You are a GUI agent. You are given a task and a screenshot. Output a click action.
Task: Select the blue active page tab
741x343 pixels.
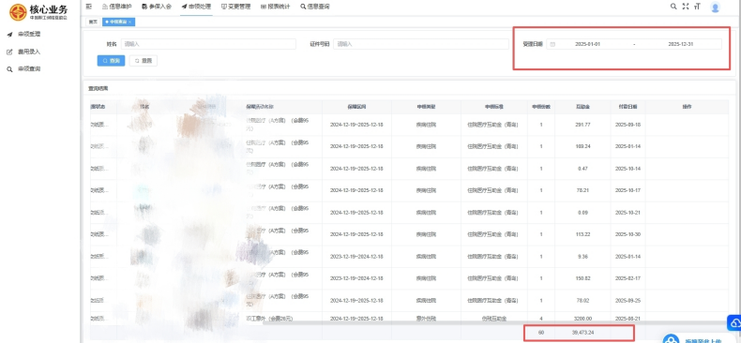tap(118, 22)
